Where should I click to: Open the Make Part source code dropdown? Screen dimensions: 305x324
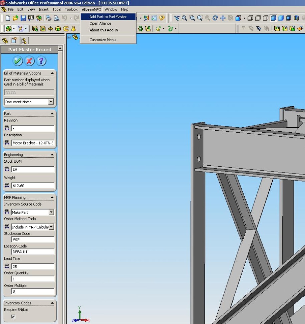pyautogui.click(x=51, y=212)
